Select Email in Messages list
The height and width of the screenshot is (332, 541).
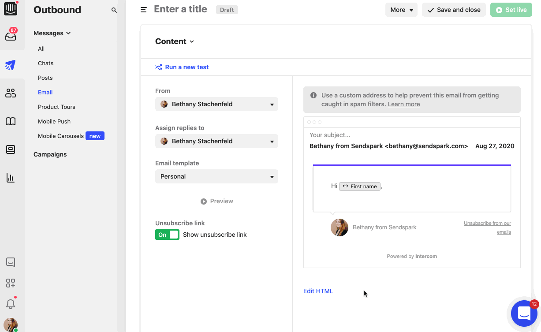pyautogui.click(x=45, y=92)
